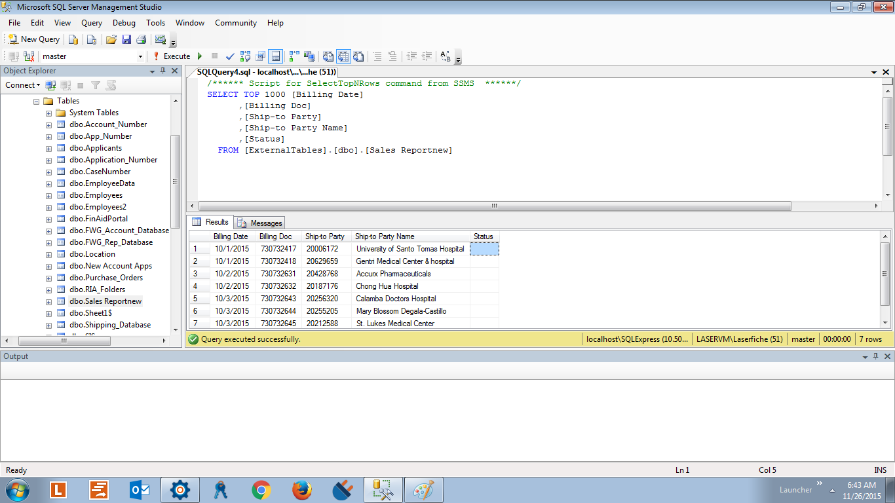Open the Query menu
The width and height of the screenshot is (895, 503).
(x=92, y=23)
